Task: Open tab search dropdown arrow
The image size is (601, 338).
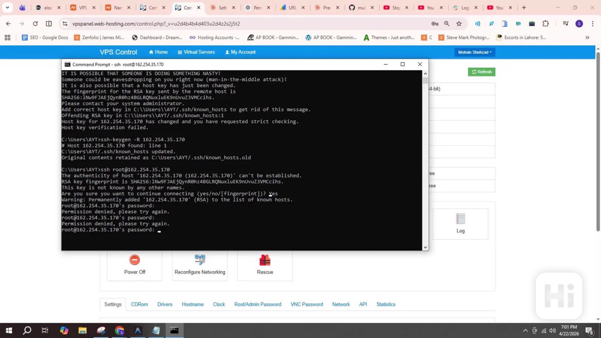Action: 7,8
